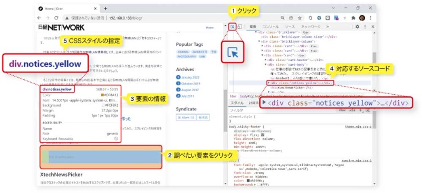
Task: Open spectre.min.css:1 source link
Action: click(x=357, y=160)
